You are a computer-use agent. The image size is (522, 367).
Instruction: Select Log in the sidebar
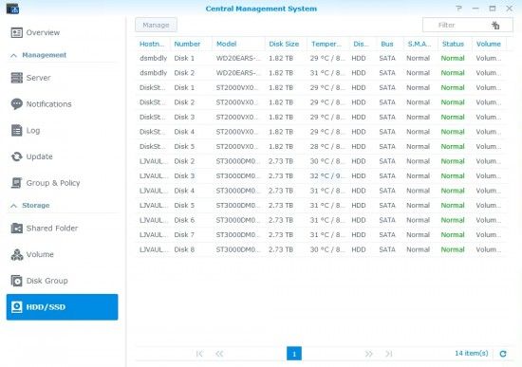click(63, 131)
